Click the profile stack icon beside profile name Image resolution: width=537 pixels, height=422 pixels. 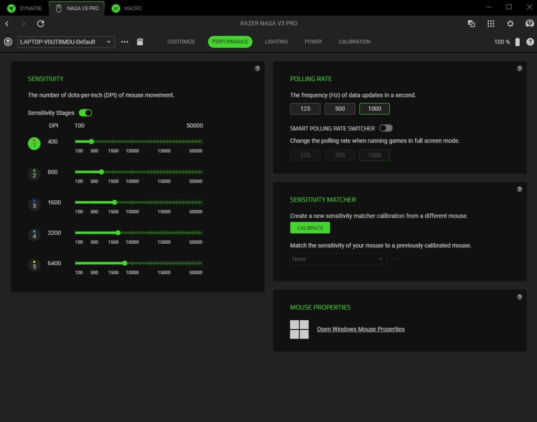[8, 42]
